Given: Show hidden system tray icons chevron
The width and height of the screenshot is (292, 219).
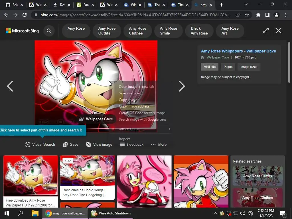Looking at the screenshot, I should [215, 213].
